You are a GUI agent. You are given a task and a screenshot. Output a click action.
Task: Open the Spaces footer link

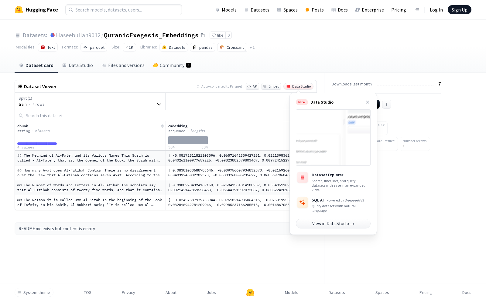point(382,292)
